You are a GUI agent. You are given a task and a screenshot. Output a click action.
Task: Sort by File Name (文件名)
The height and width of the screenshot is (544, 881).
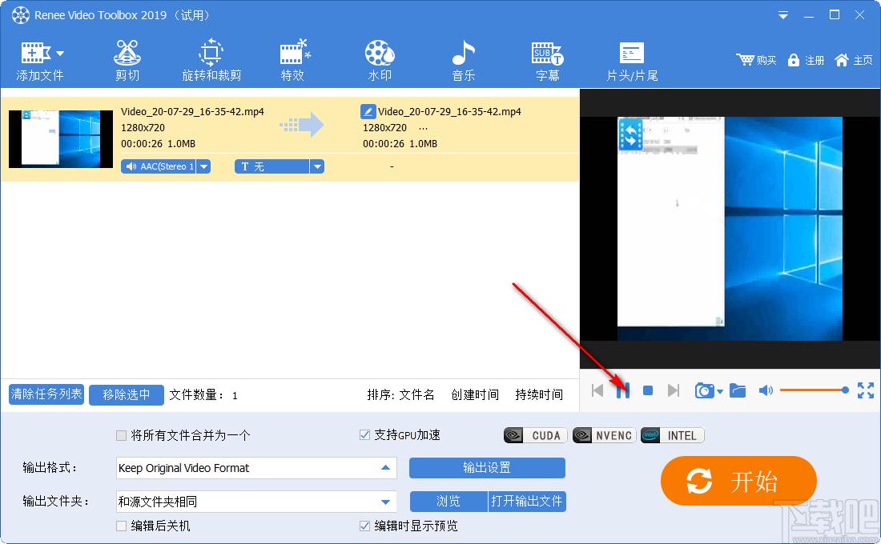point(416,394)
